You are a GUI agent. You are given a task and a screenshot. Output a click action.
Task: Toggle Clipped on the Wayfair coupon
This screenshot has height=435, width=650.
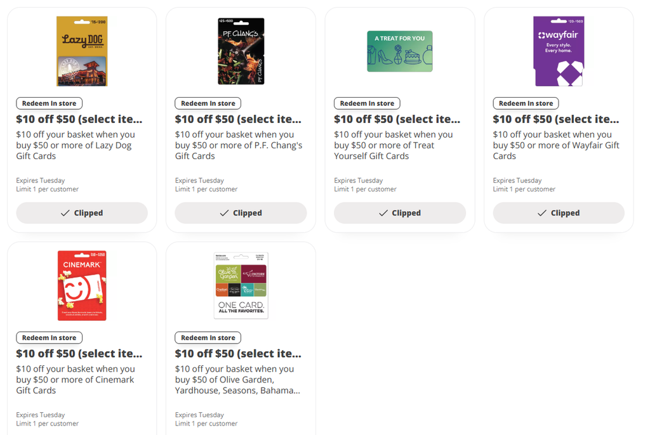[559, 213]
